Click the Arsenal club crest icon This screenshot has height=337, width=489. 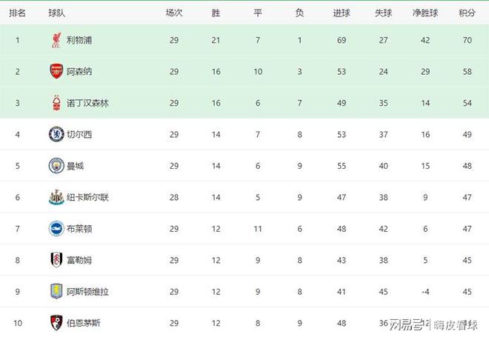tap(56, 71)
